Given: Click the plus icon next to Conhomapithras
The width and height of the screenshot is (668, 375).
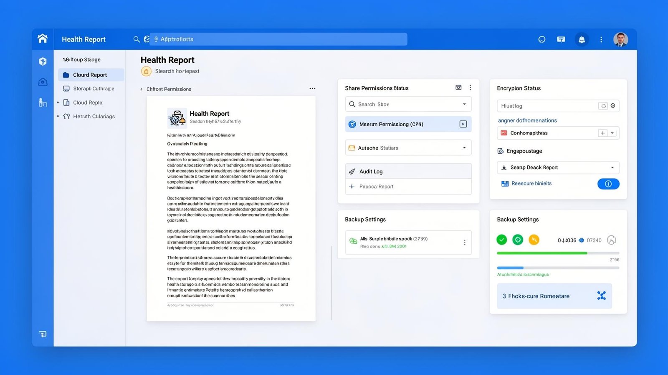Looking at the screenshot, I should 602,132.
